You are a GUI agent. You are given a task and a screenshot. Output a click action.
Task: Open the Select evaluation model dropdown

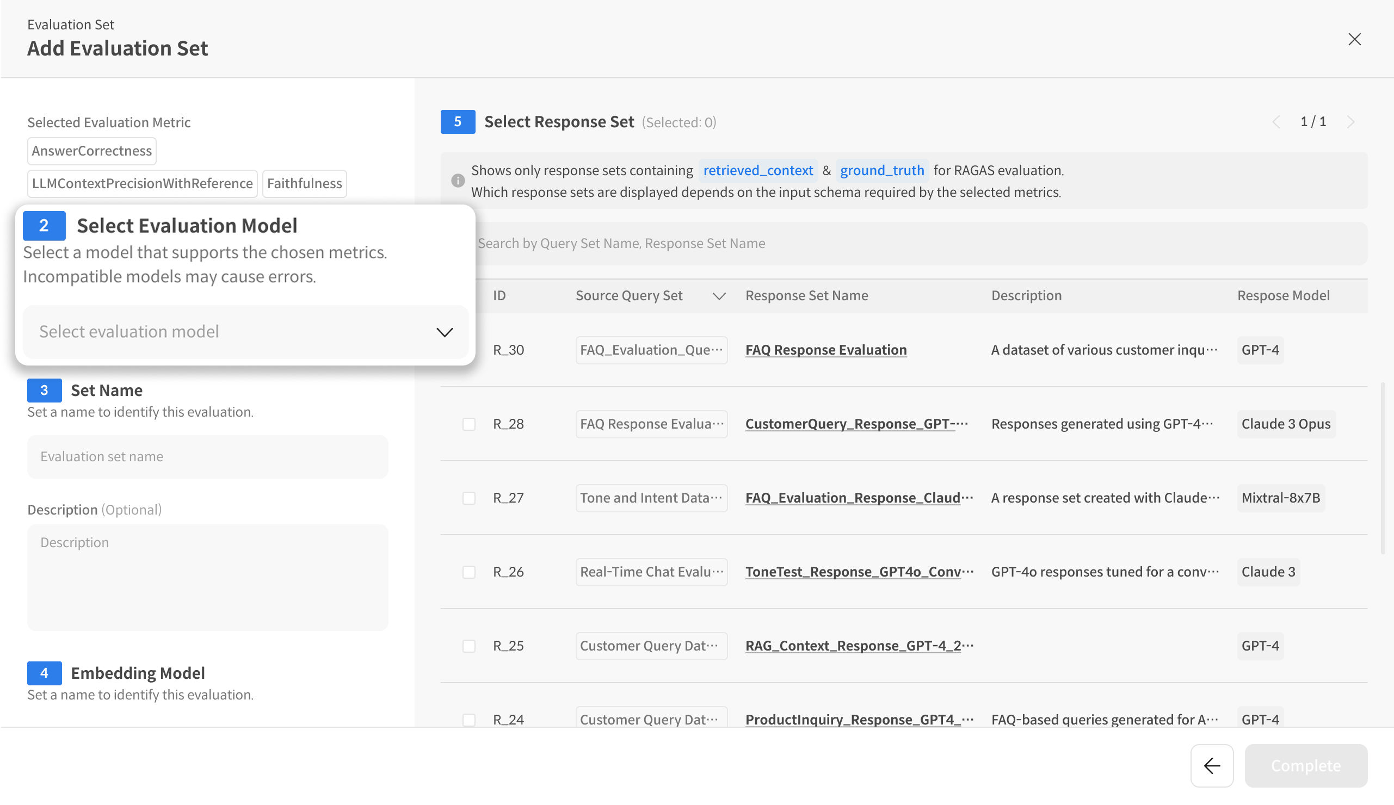(245, 332)
